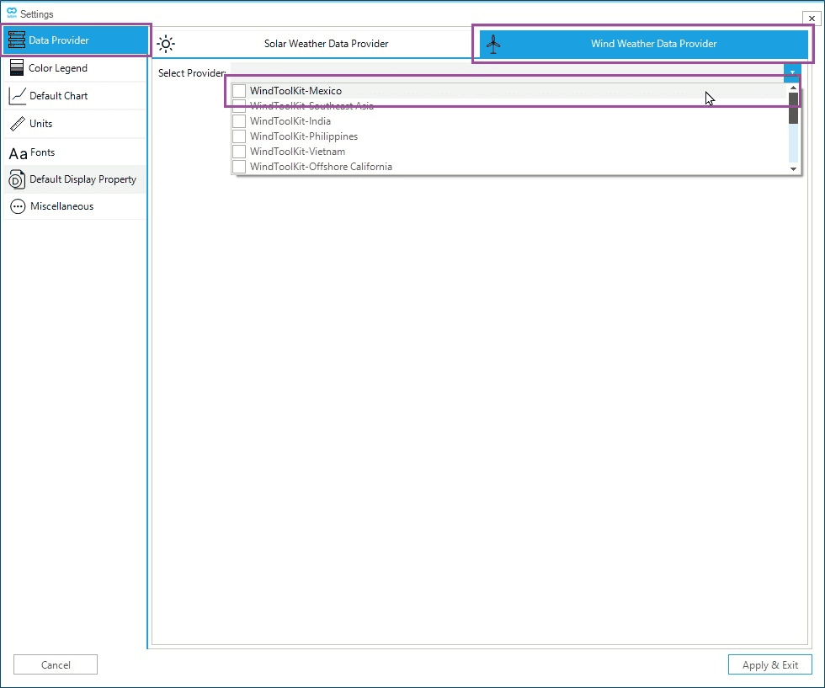Enable the WindToolKit-India checkbox

[x=239, y=121]
